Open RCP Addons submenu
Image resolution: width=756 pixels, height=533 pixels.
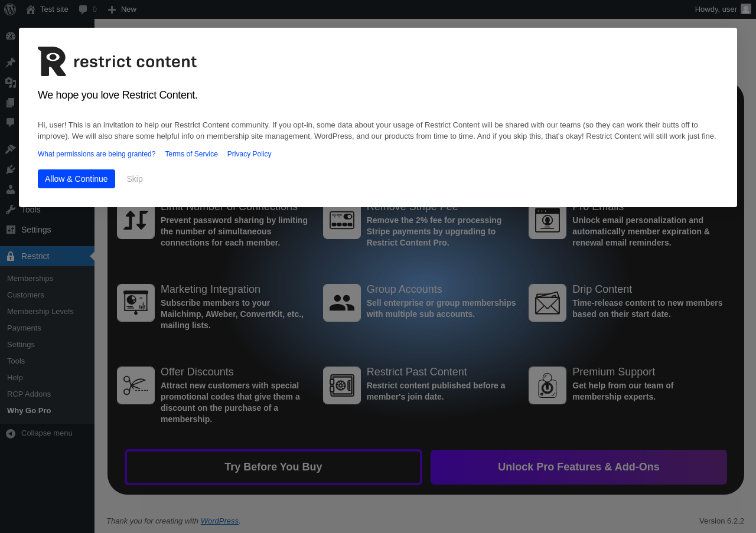pos(29,394)
